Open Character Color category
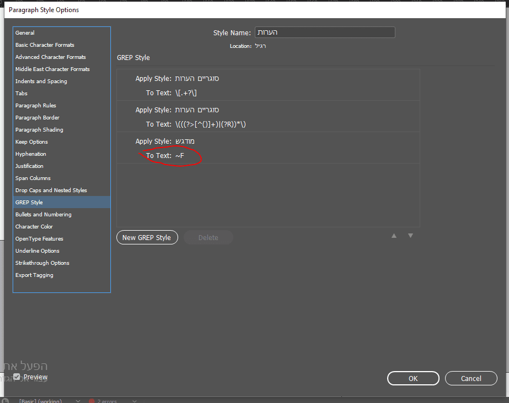Screen dimensions: 509x403 62,226
